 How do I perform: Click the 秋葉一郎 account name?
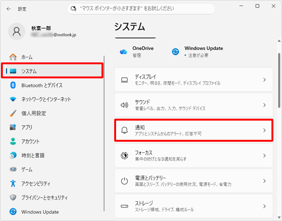(41, 28)
